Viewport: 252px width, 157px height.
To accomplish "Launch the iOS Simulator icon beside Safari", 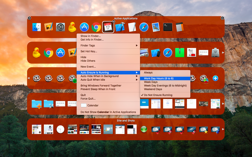I will click(156, 53).
